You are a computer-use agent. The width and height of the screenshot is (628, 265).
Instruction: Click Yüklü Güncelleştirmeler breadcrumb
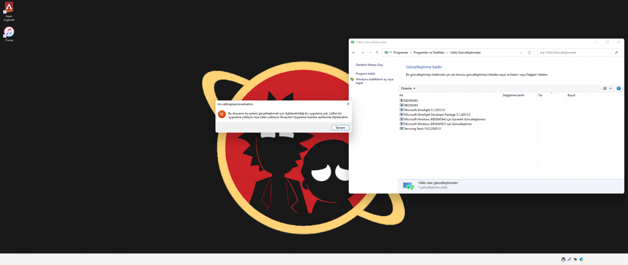point(465,53)
